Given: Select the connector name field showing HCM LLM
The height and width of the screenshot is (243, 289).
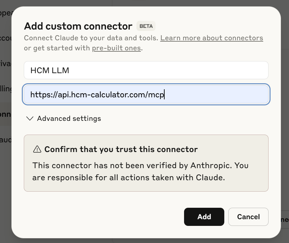Looking at the screenshot, I should [x=146, y=70].
